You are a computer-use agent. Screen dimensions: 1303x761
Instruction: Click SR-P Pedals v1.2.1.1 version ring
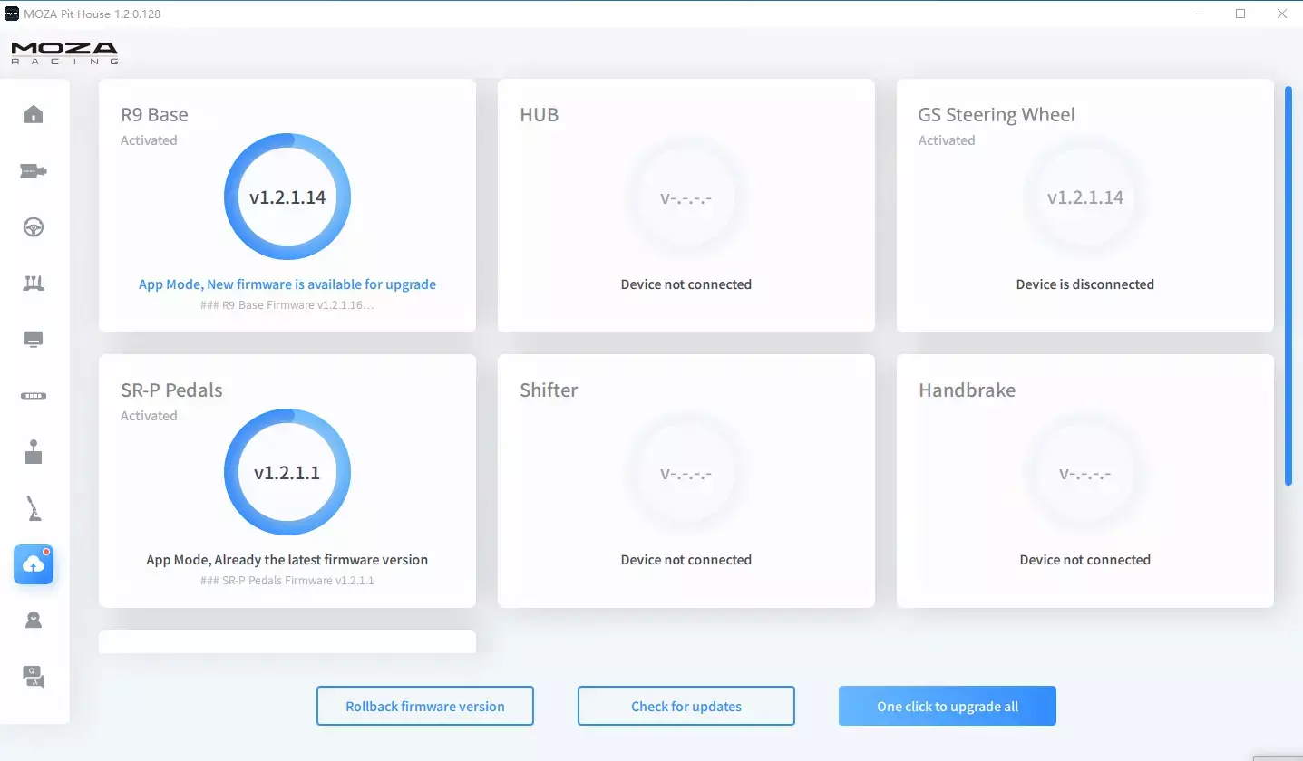(x=287, y=472)
